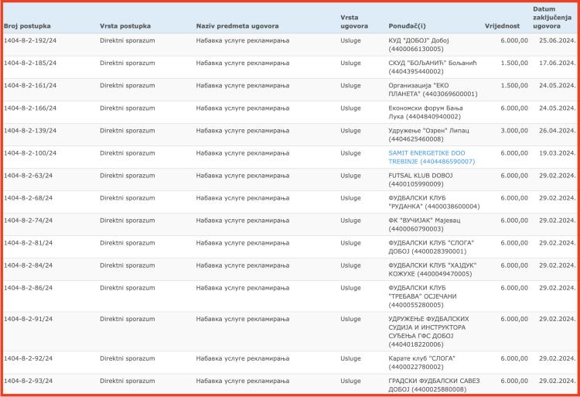Click Direktni sporazum in row 1404-8-2-192/24
Image resolution: width=580 pixels, height=397 pixels.
(x=128, y=40)
